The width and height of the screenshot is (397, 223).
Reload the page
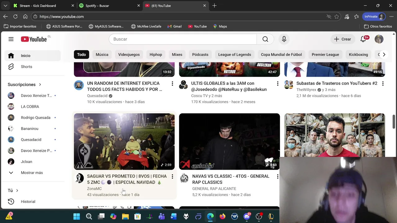click(x=16, y=17)
